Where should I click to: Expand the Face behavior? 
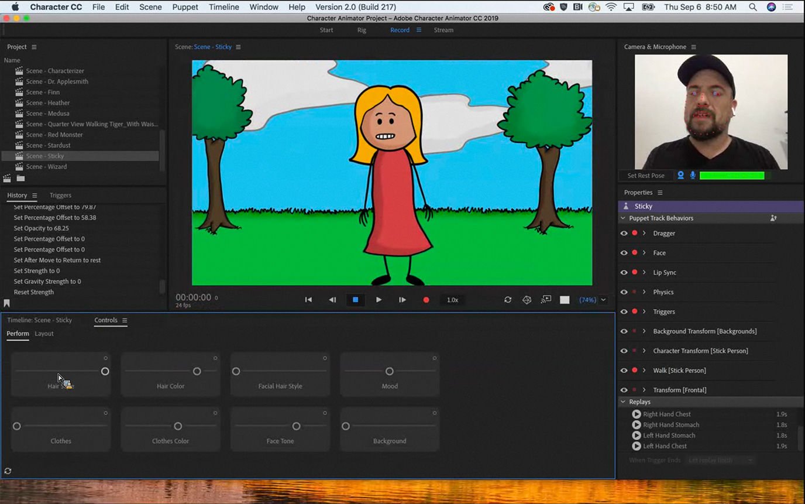click(644, 253)
